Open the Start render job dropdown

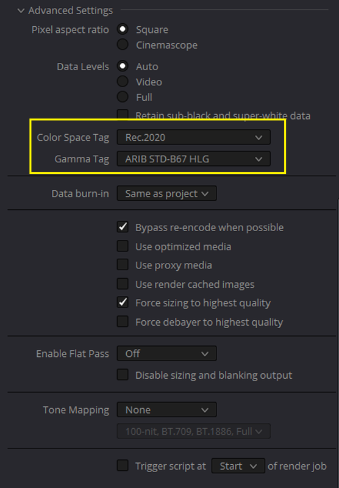click(238, 466)
